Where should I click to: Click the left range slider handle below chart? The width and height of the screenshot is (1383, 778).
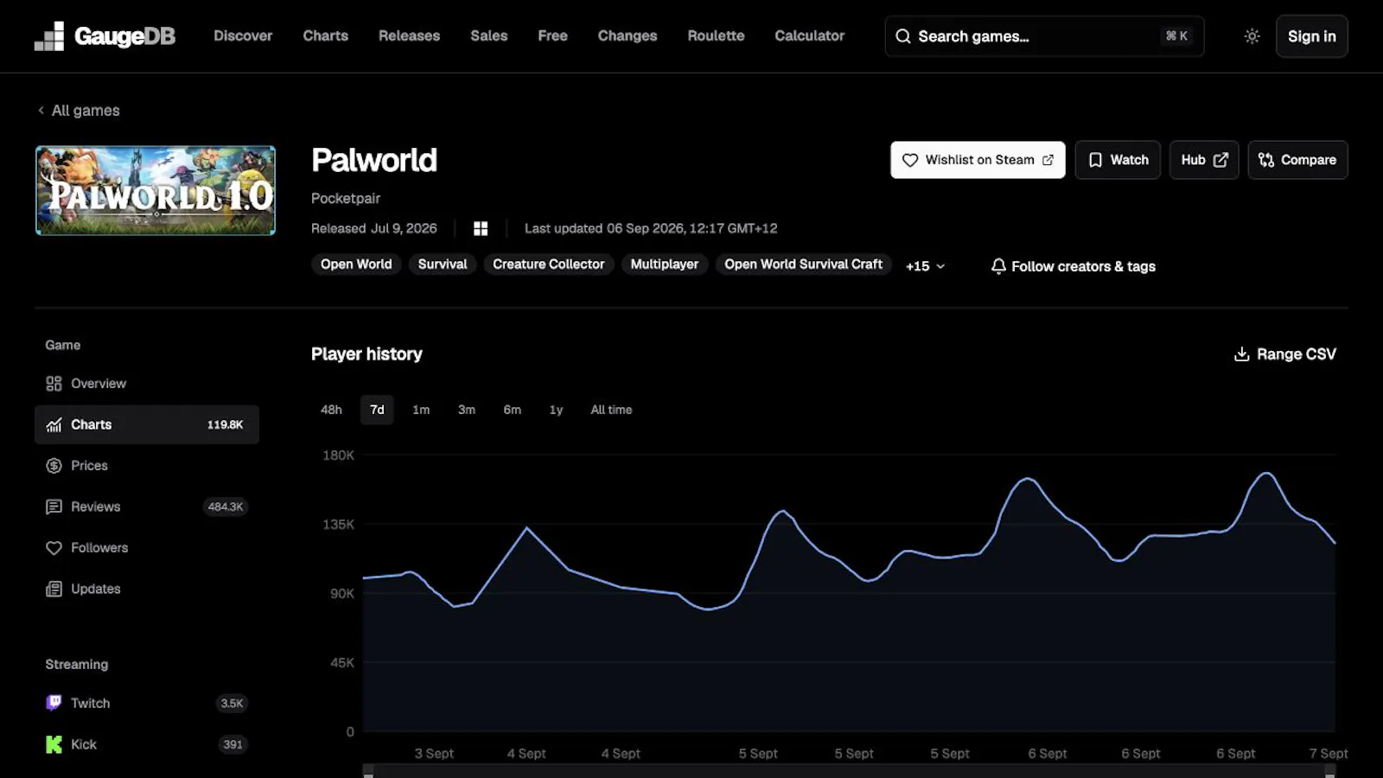[x=368, y=771]
